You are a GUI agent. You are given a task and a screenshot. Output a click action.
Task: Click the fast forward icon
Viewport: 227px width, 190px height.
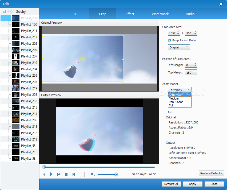59,174
